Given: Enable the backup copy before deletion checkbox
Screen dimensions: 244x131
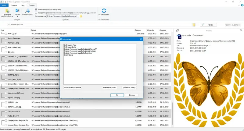Looking at the screenshot, I should coord(36,13).
